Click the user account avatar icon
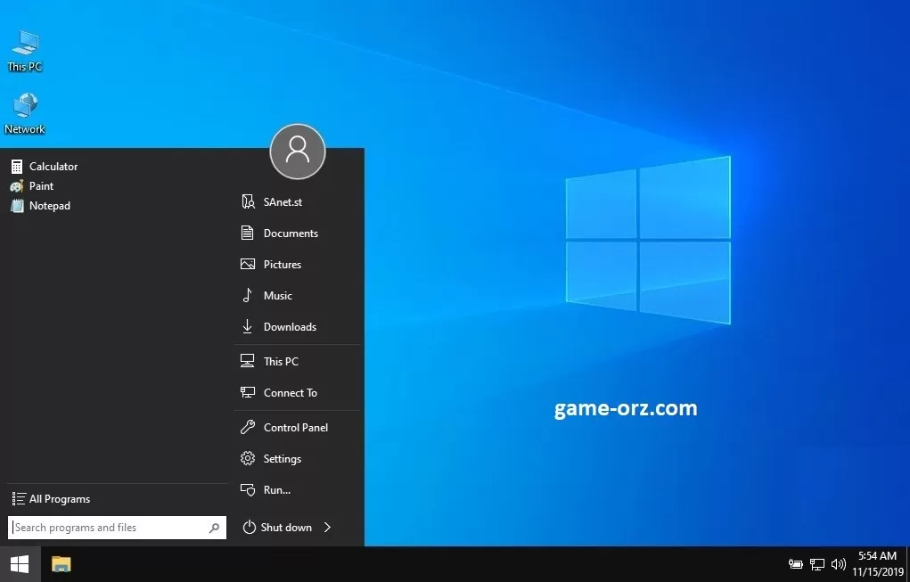Screen dimensions: 910x582 coord(298,152)
